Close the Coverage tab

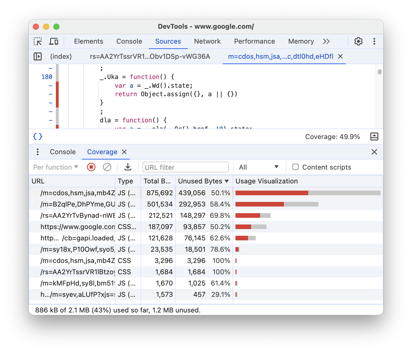coord(124,152)
